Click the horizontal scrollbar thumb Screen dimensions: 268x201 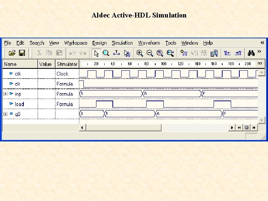(x=124, y=128)
